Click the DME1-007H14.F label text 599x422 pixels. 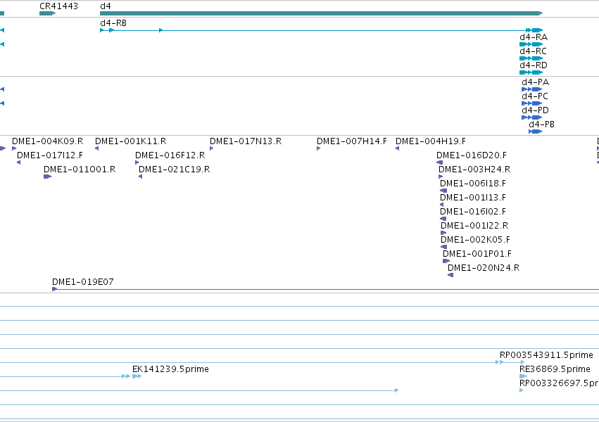(352, 141)
